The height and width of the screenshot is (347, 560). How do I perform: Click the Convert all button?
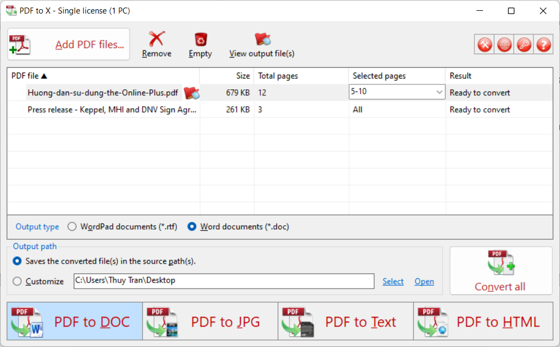(500, 271)
